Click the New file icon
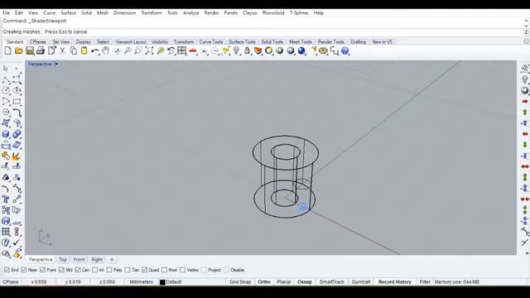This screenshot has width=530, height=298. pyautogui.click(x=7, y=51)
